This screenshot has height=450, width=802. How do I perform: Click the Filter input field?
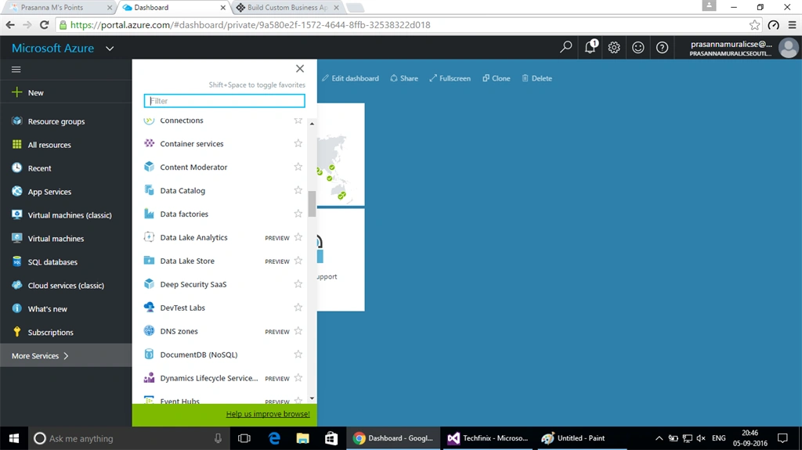pyautogui.click(x=225, y=101)
